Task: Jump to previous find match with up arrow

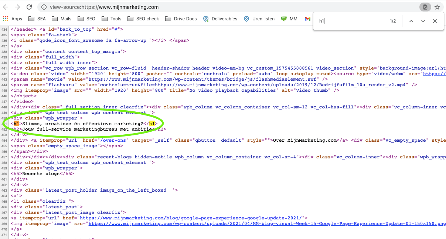Action: tap(411, 21)
